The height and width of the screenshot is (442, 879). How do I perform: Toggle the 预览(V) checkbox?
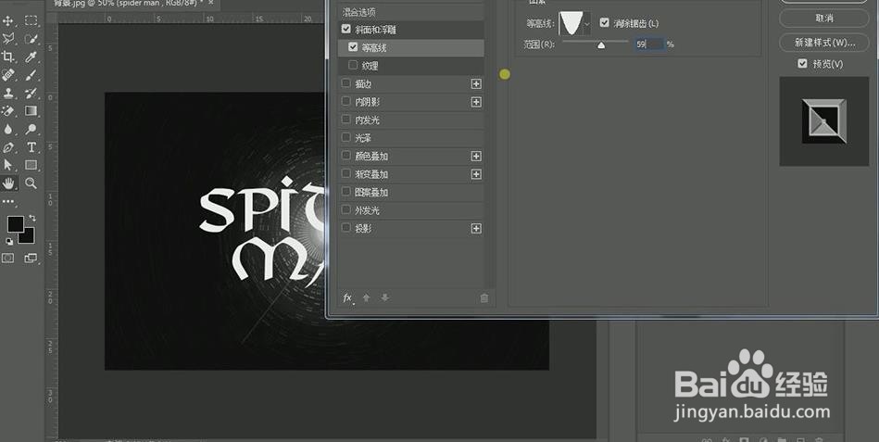click(803, 63)
